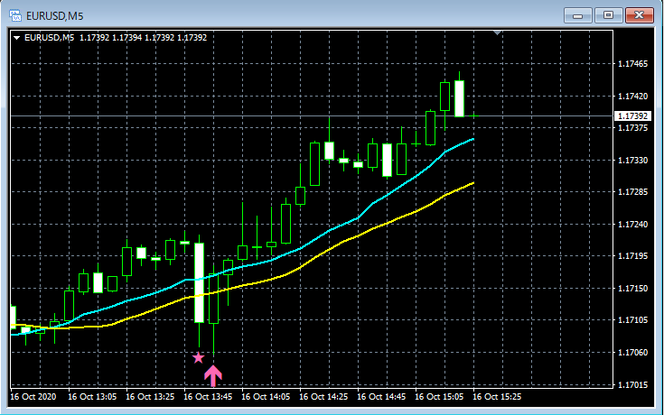
Task: Click the 1.17330 price scale label
Action: [632, 160]
